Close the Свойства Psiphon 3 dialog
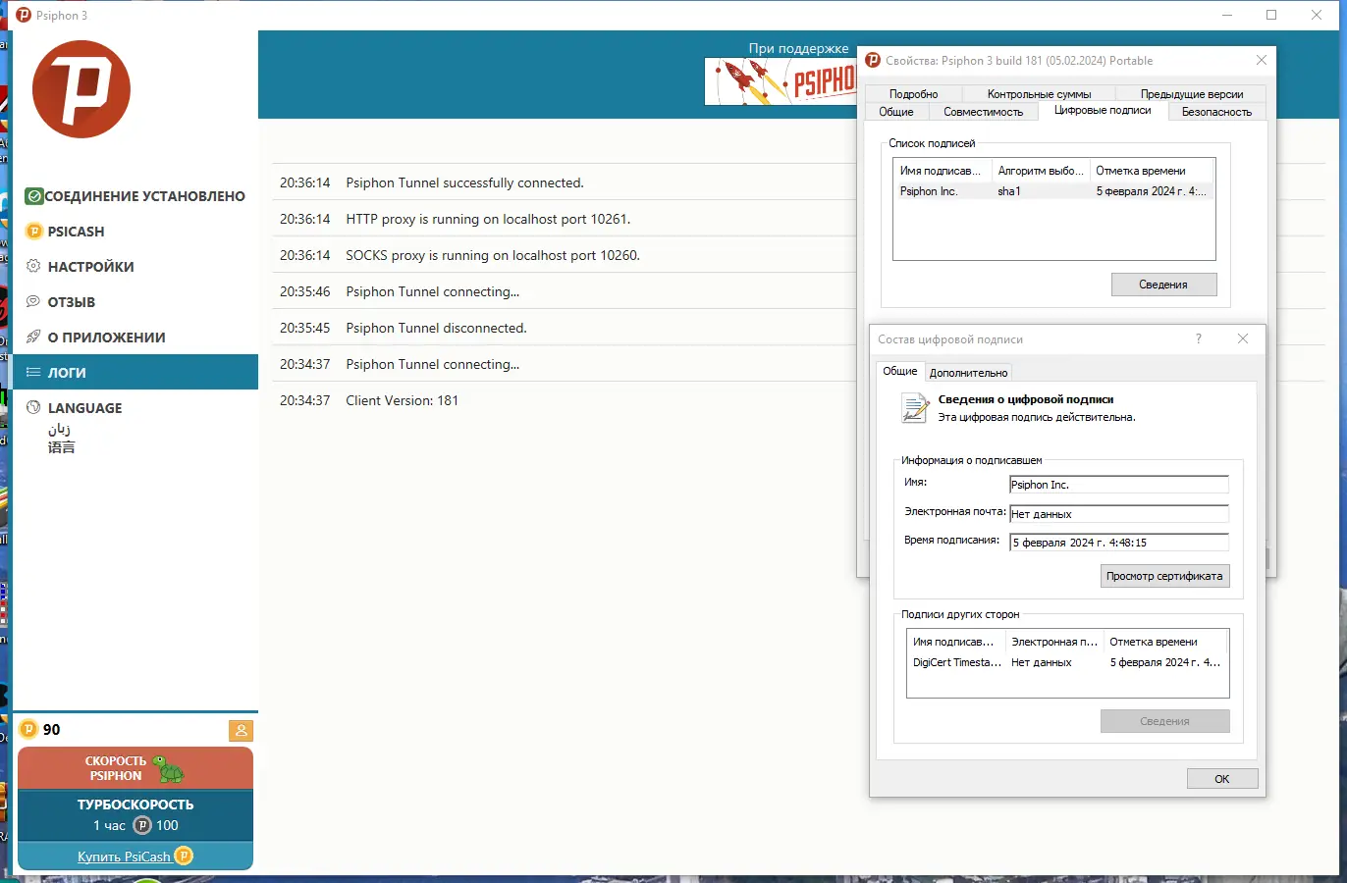 click(1262, 60)
